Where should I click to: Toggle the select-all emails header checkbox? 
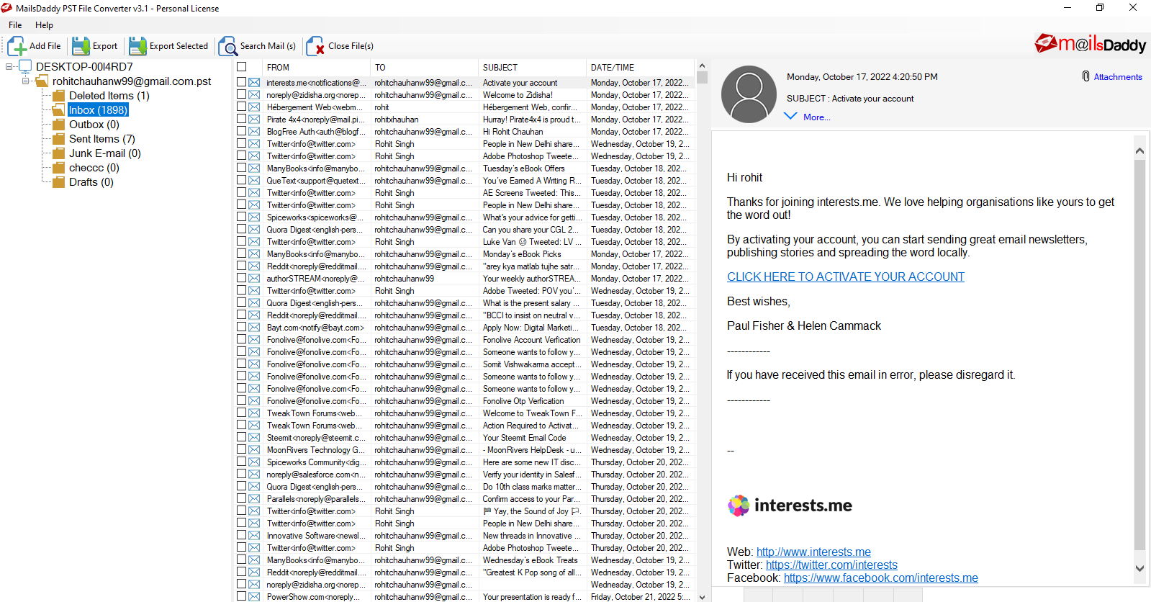click(x=242, y=67)
